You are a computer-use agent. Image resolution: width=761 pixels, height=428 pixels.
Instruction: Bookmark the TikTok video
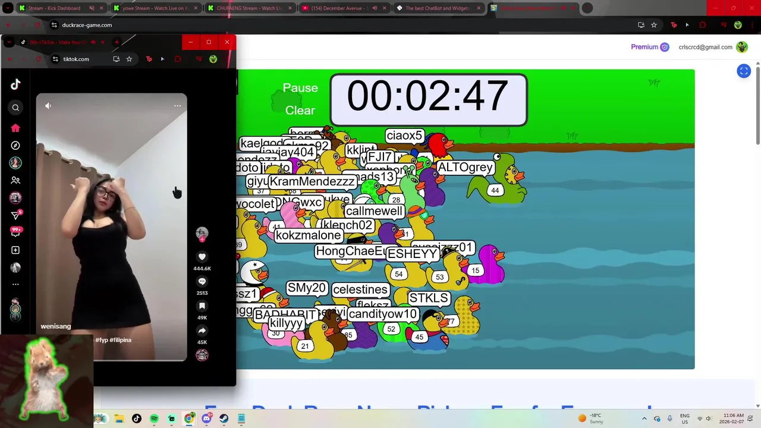pyautogui.click(x=202, y=306)
